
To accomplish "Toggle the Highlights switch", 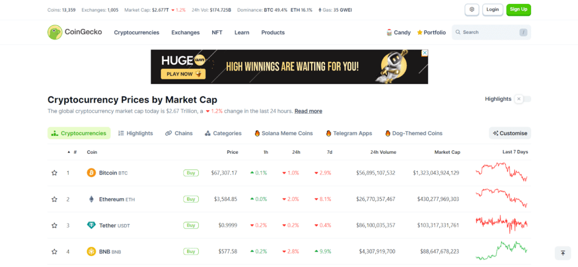I will pos(523,99).
